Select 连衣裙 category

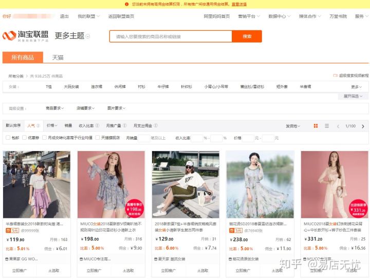(x=97, y=87)
